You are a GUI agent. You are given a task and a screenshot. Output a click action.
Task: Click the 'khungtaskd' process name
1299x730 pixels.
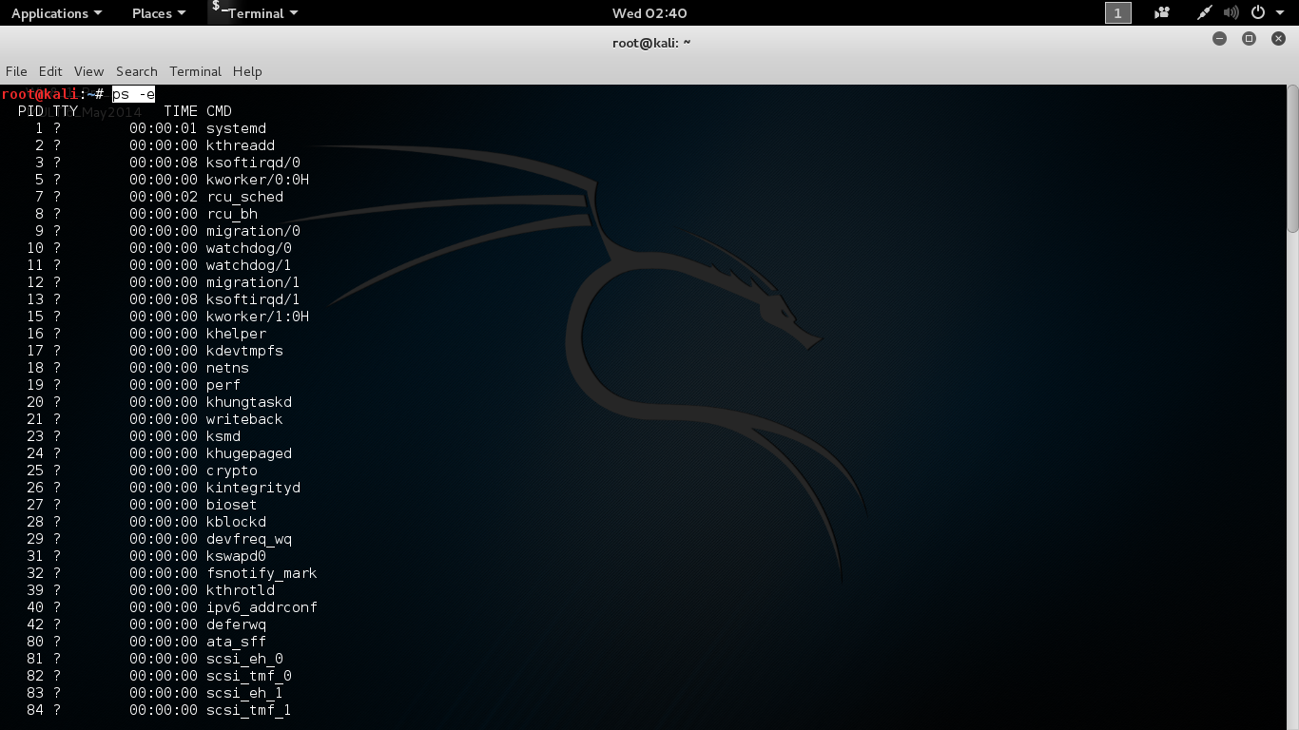tap(249, 402)
